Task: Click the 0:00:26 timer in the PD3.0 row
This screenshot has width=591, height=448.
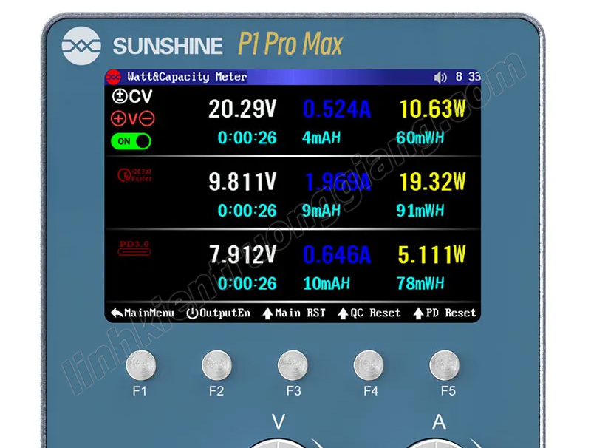Action: [247, 284]
